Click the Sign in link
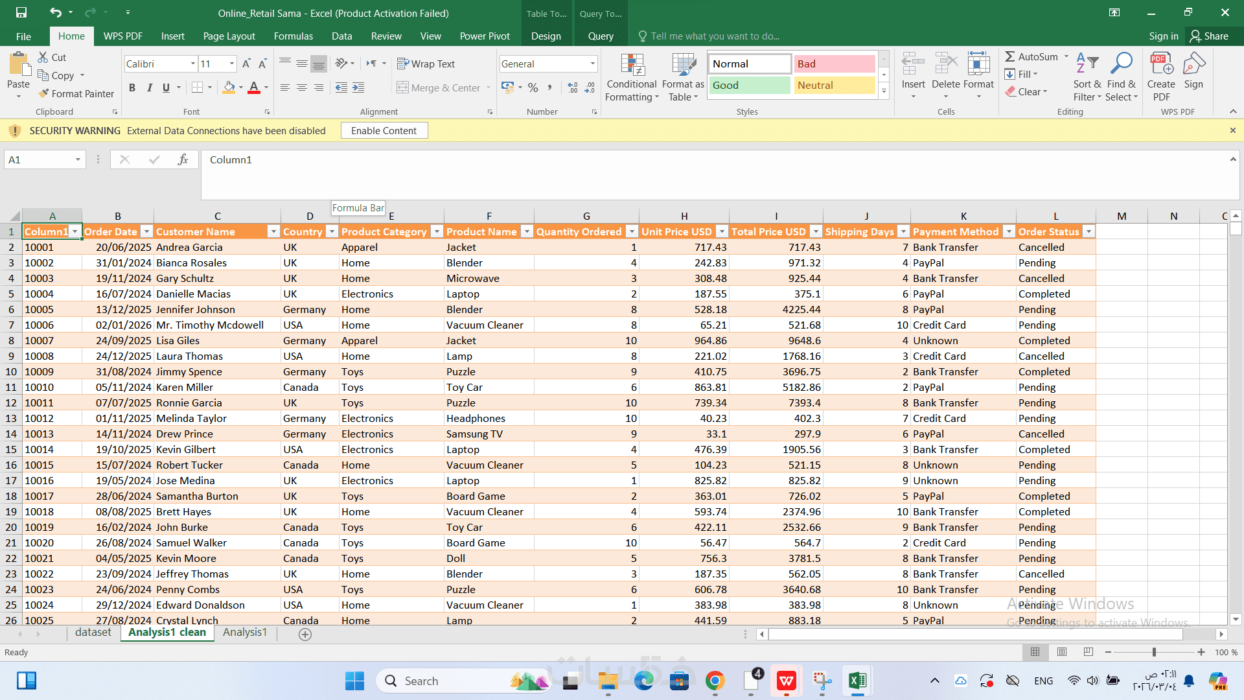This screenshot has width=1244, height=700. click(x=1163, y=36)
